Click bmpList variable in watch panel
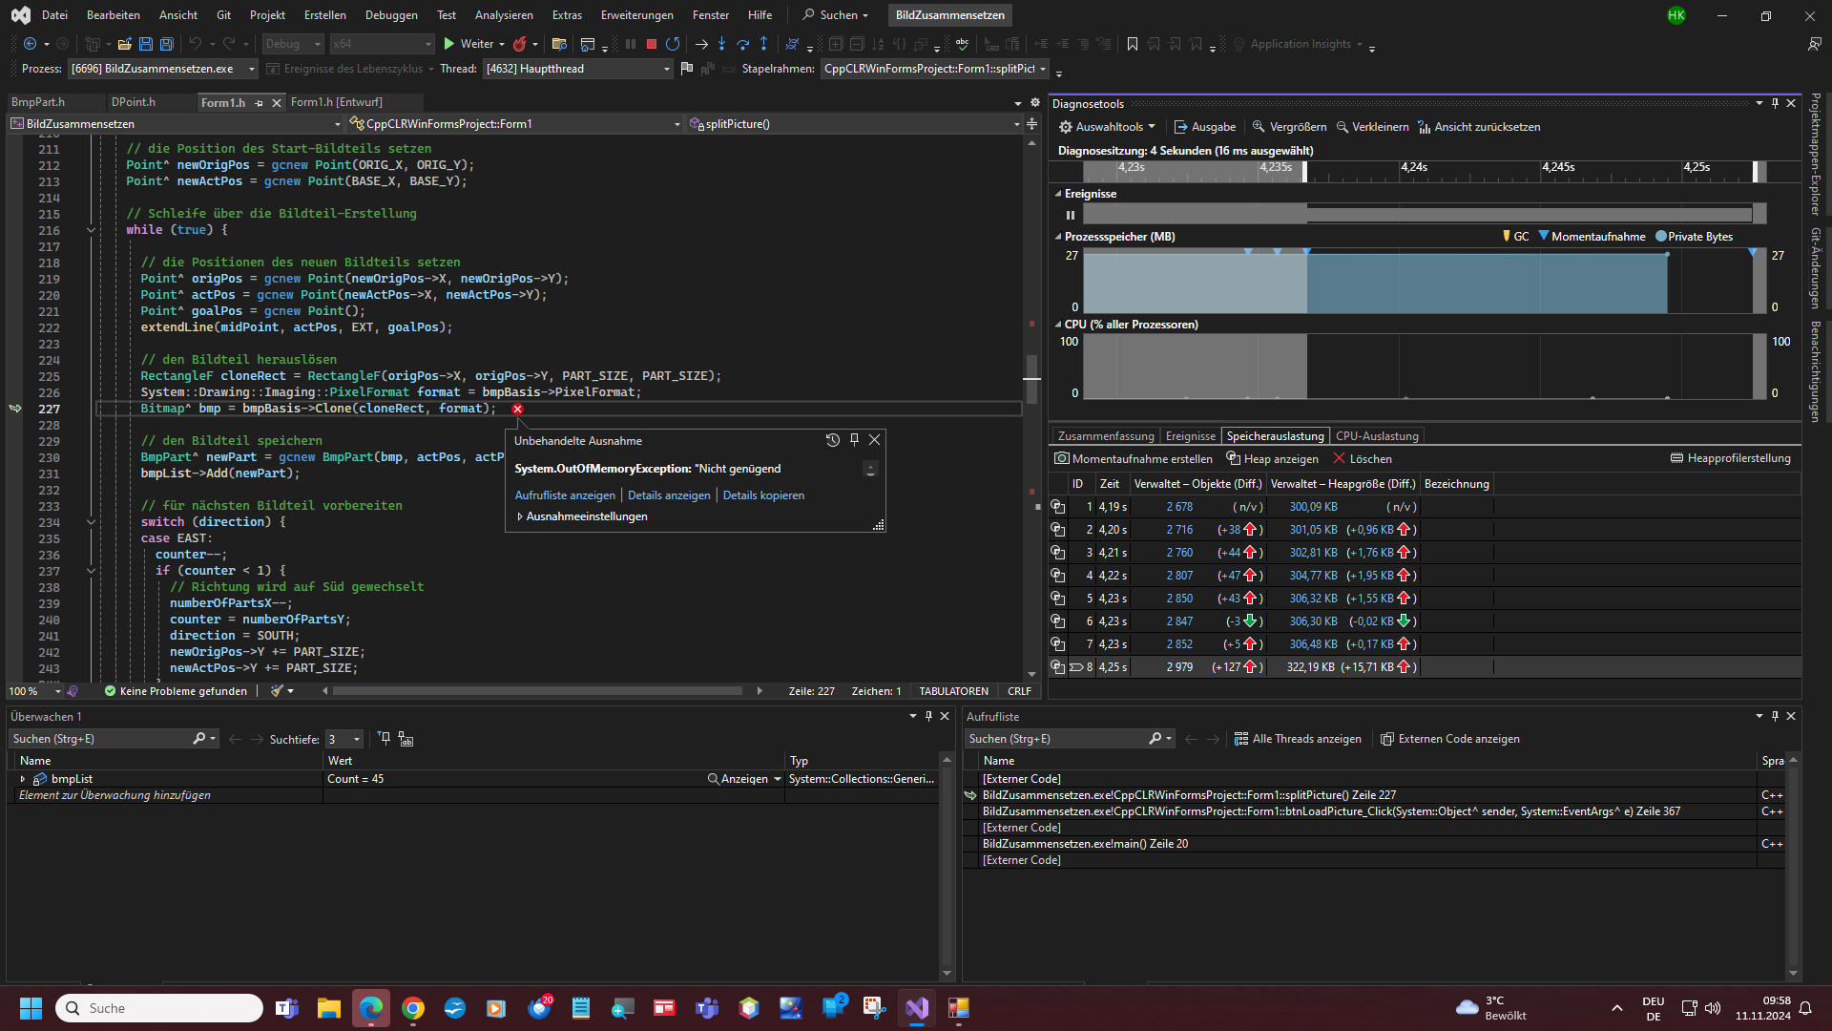Image resolution: width=1832 pixels, height=1031 pixels. point(72,778)
